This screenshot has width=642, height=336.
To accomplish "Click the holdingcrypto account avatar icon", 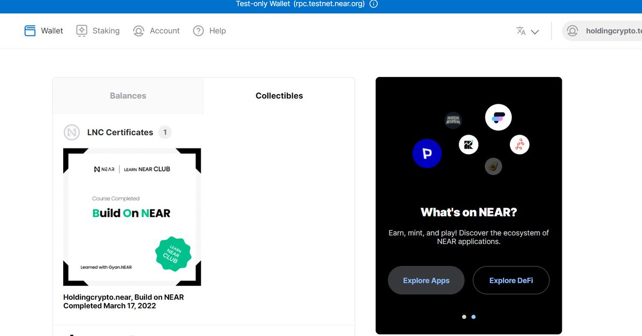I will click(x=572, y=31).
